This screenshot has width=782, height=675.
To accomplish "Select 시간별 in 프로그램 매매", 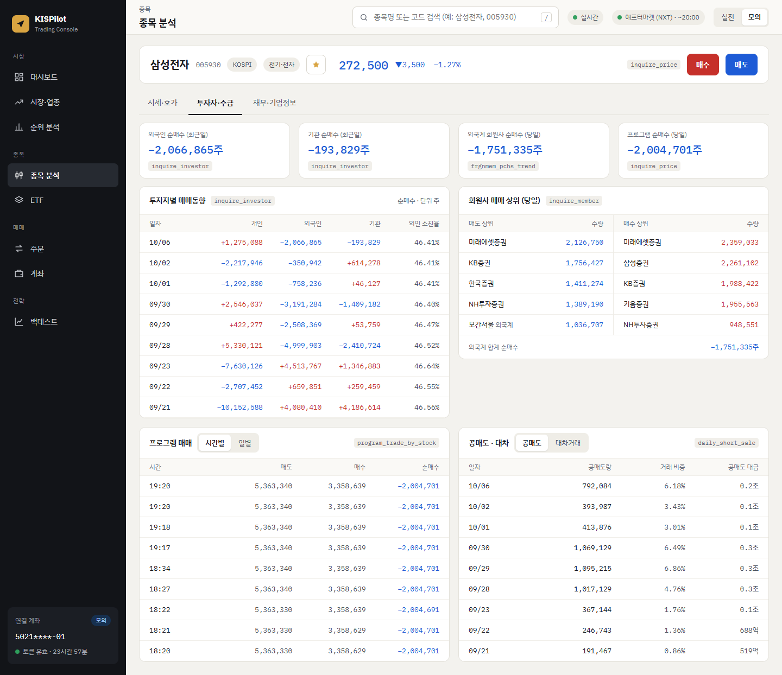I will tap(215, 443).
